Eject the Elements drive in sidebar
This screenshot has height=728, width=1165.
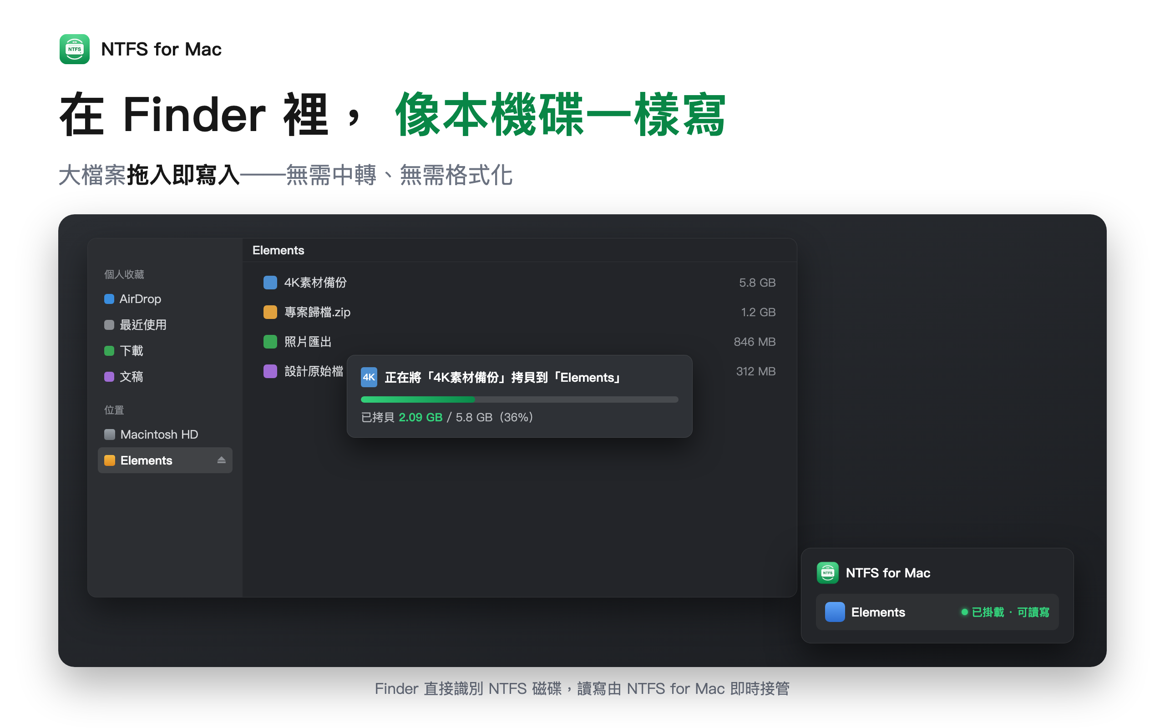(x=222, y=460)
